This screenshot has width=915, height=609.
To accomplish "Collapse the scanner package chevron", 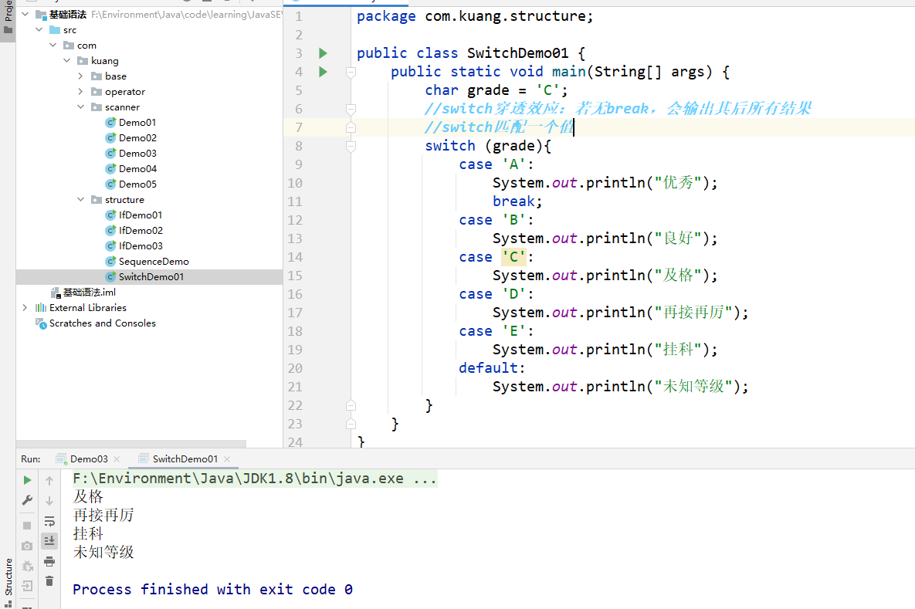I will click(80, 107).
